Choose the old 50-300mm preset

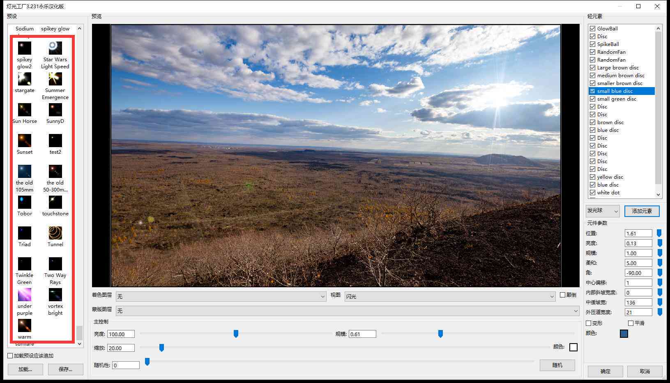[x=55, y=171]
